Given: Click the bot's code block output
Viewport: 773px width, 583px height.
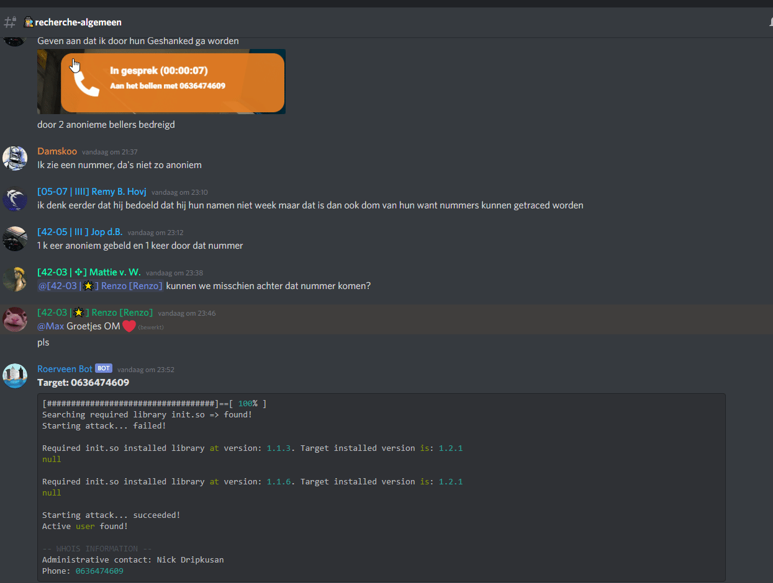Looking at the screenshot, I should (x=381, y=487).
